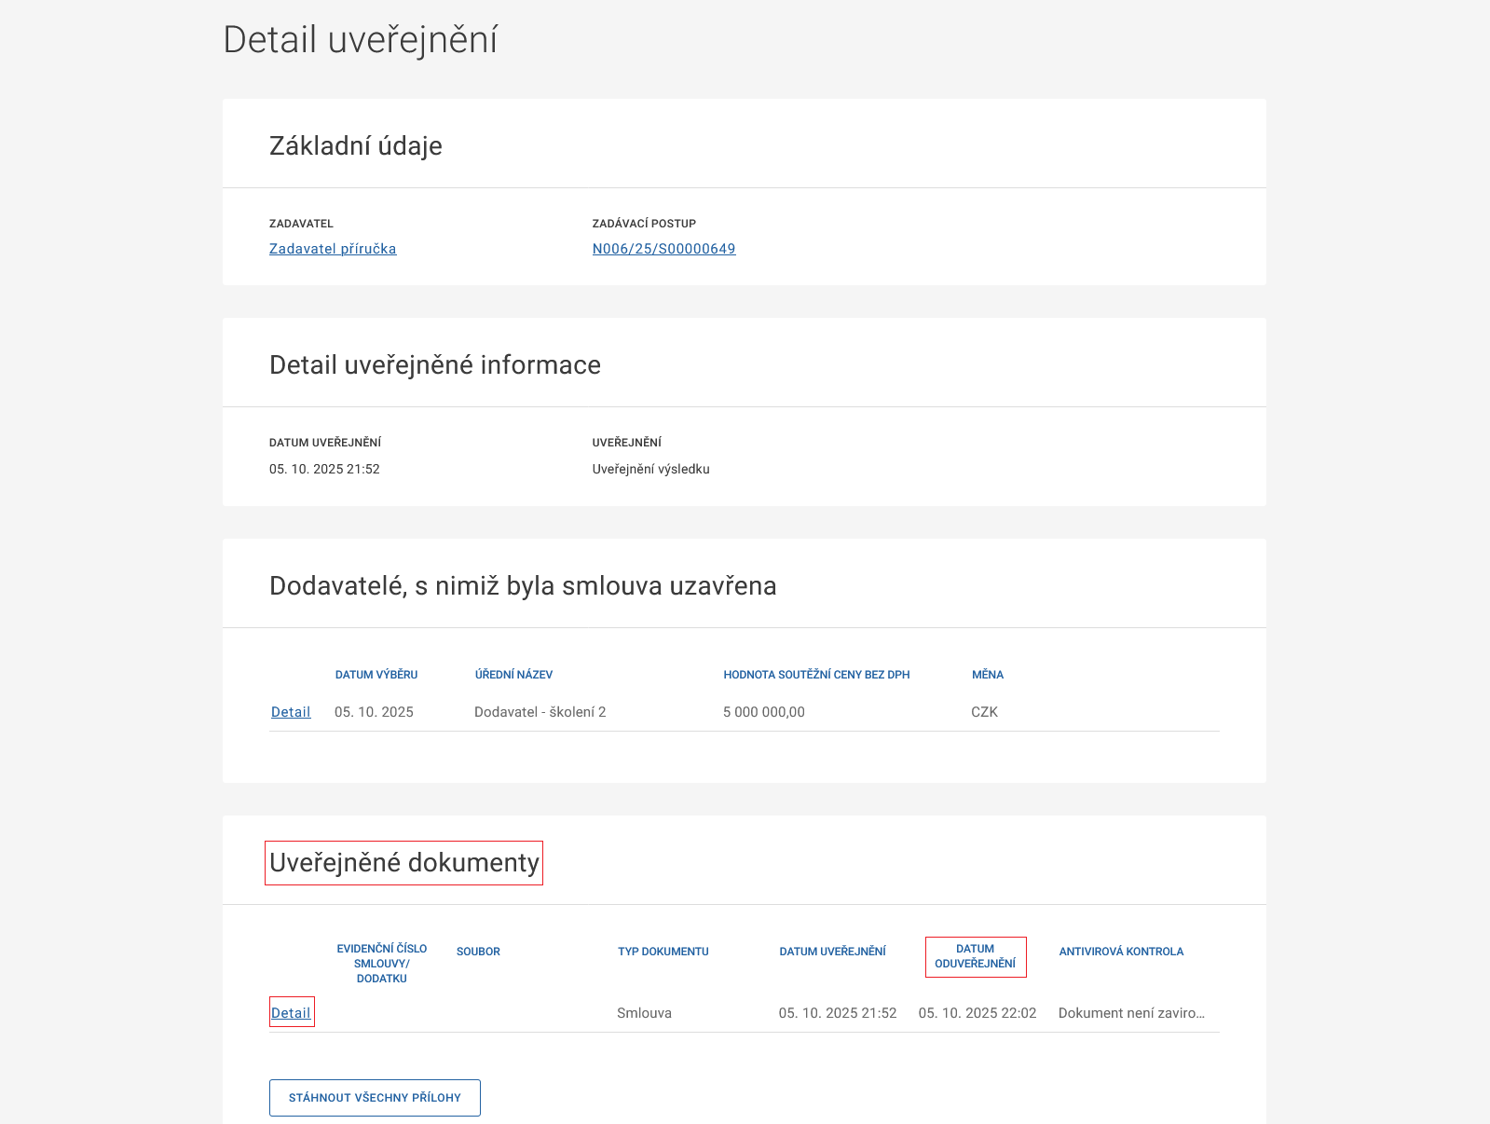1490x1124 pixels.
Task: Click Stáhnout všechny přílohy button
Action: click(x=375, y=1098)
